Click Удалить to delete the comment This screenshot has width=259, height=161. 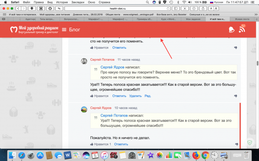point(136,96)
